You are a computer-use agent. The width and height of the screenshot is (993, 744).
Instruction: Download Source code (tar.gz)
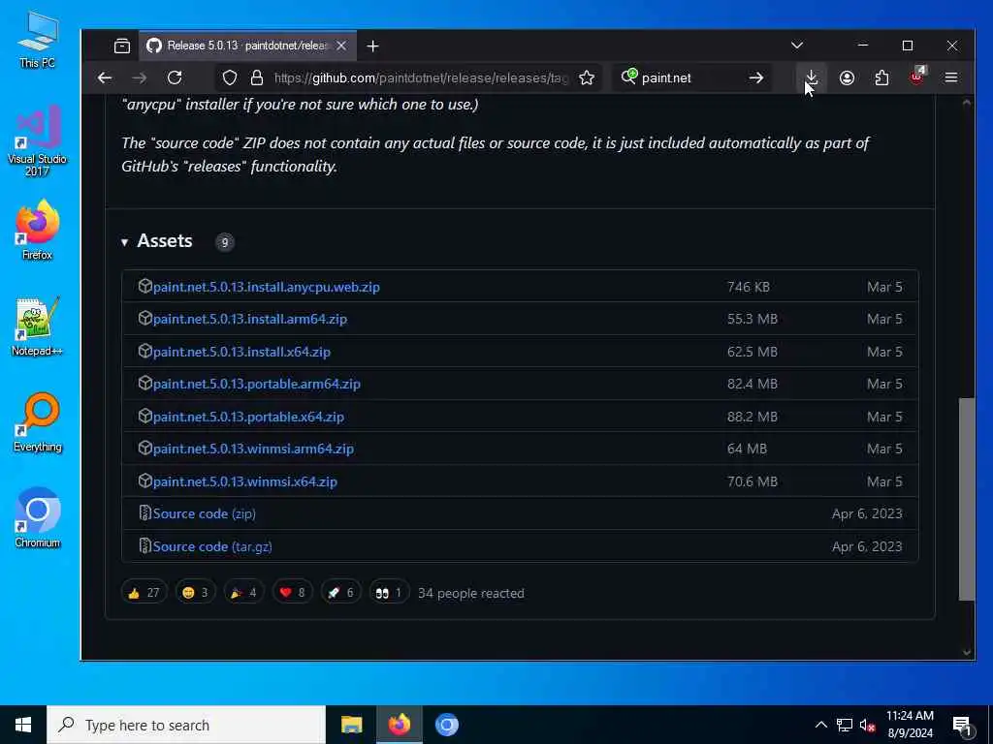212,546
